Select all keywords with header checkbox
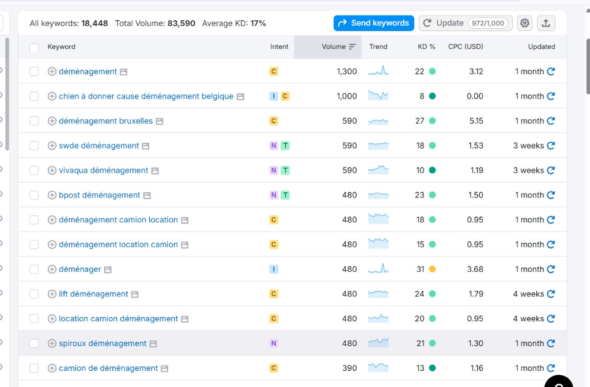The width and height of the screenshot is (590, 387). (x=34, y=47)
